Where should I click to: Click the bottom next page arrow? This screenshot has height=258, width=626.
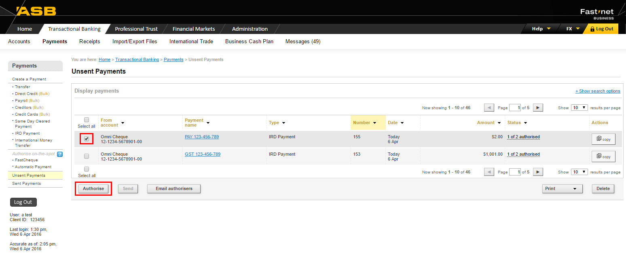pyautogui.click(x=537, y=172)
